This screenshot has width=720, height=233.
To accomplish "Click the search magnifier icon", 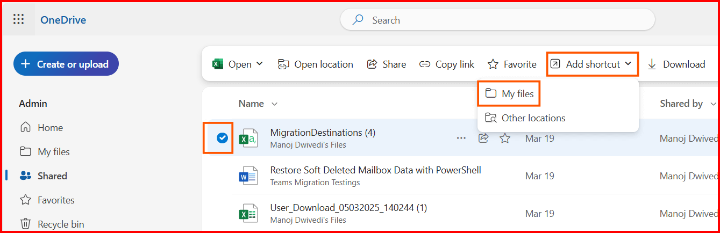I will tap(358, 20).
